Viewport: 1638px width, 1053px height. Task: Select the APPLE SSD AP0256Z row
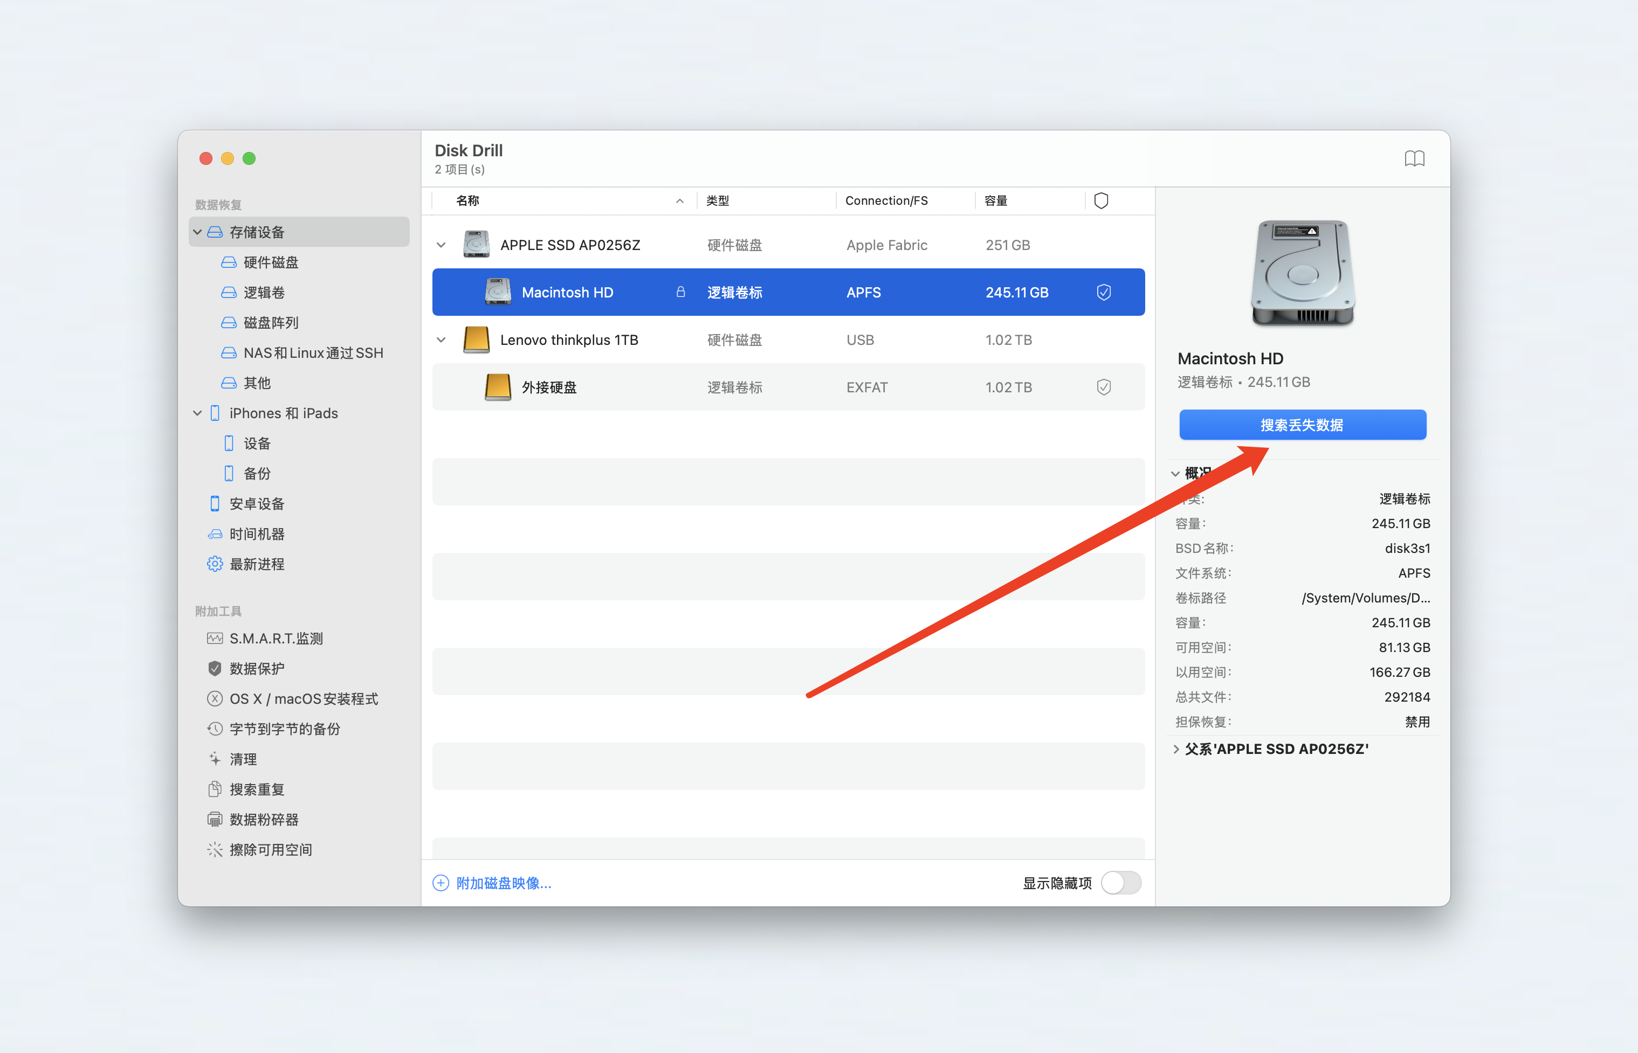pos(788,245)
